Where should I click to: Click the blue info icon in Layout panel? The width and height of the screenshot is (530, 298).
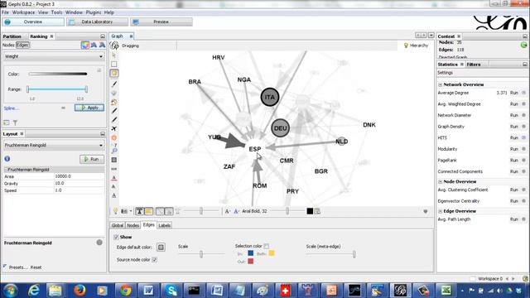pyautogui.click(x=7, y=159)
